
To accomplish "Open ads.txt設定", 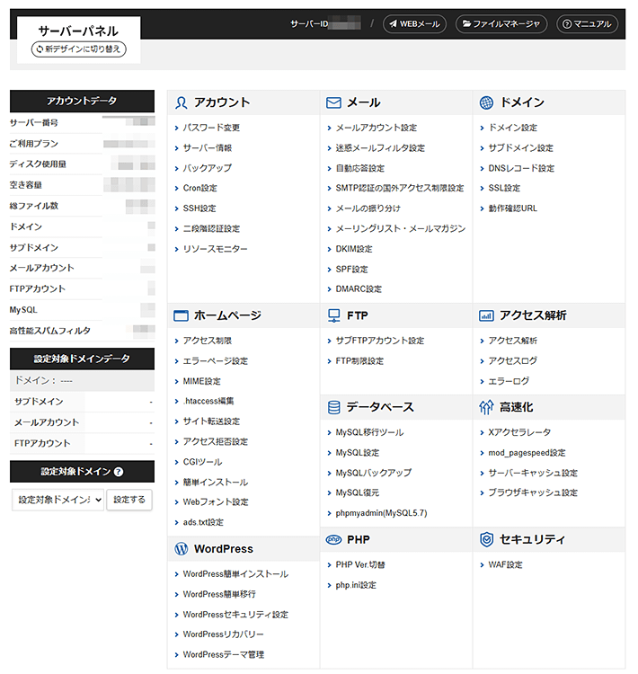I will tap(203, 522).
